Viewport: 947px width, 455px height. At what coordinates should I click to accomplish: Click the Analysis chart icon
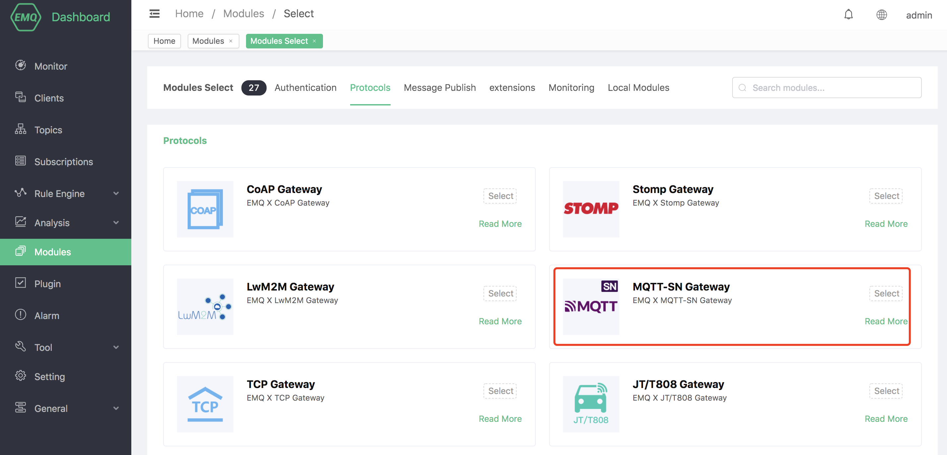21,222
